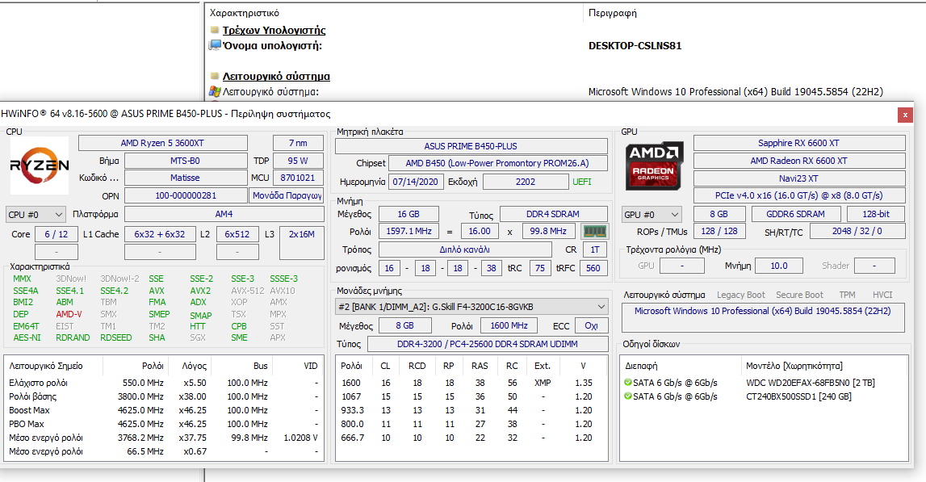The height and width of the screenshot is (482, 926).
Task: Click the 'AM4' platform field
Action: 224,214
